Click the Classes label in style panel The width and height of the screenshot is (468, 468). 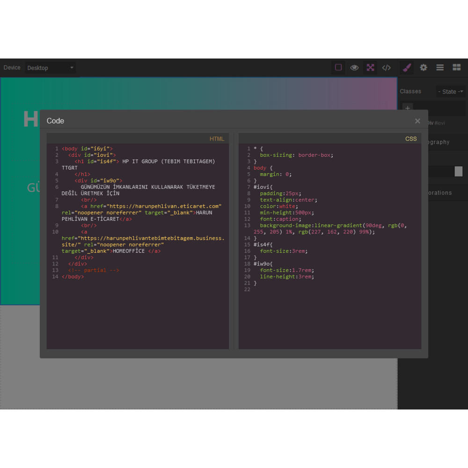(x=410, y=91)
